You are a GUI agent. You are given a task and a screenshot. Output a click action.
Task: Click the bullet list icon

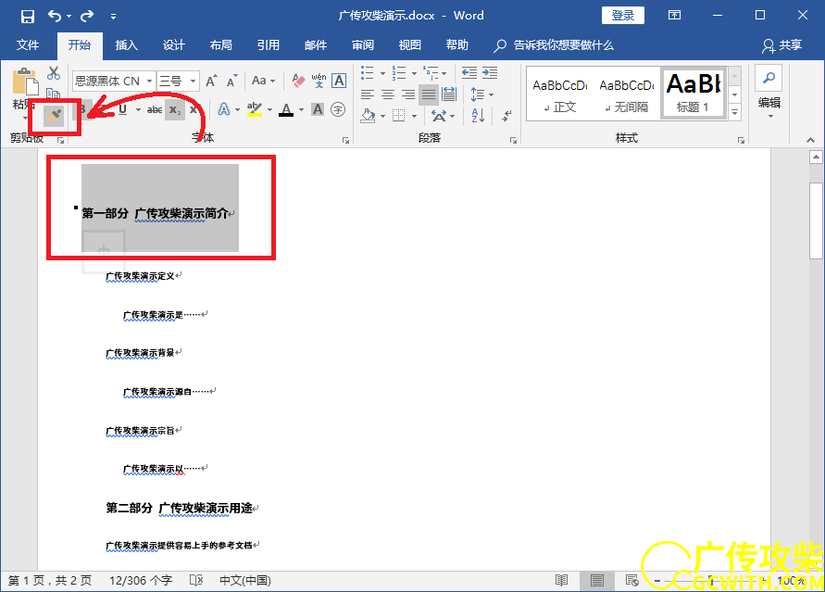368,72
